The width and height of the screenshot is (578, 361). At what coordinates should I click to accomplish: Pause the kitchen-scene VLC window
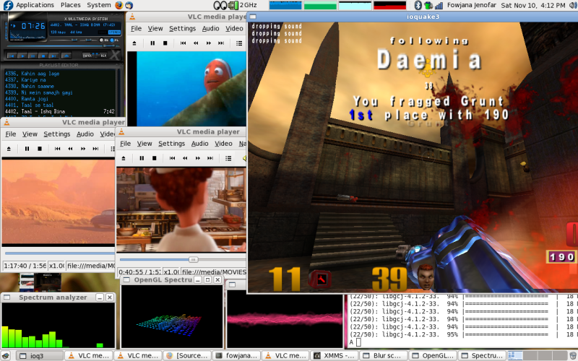pos(142,158)
